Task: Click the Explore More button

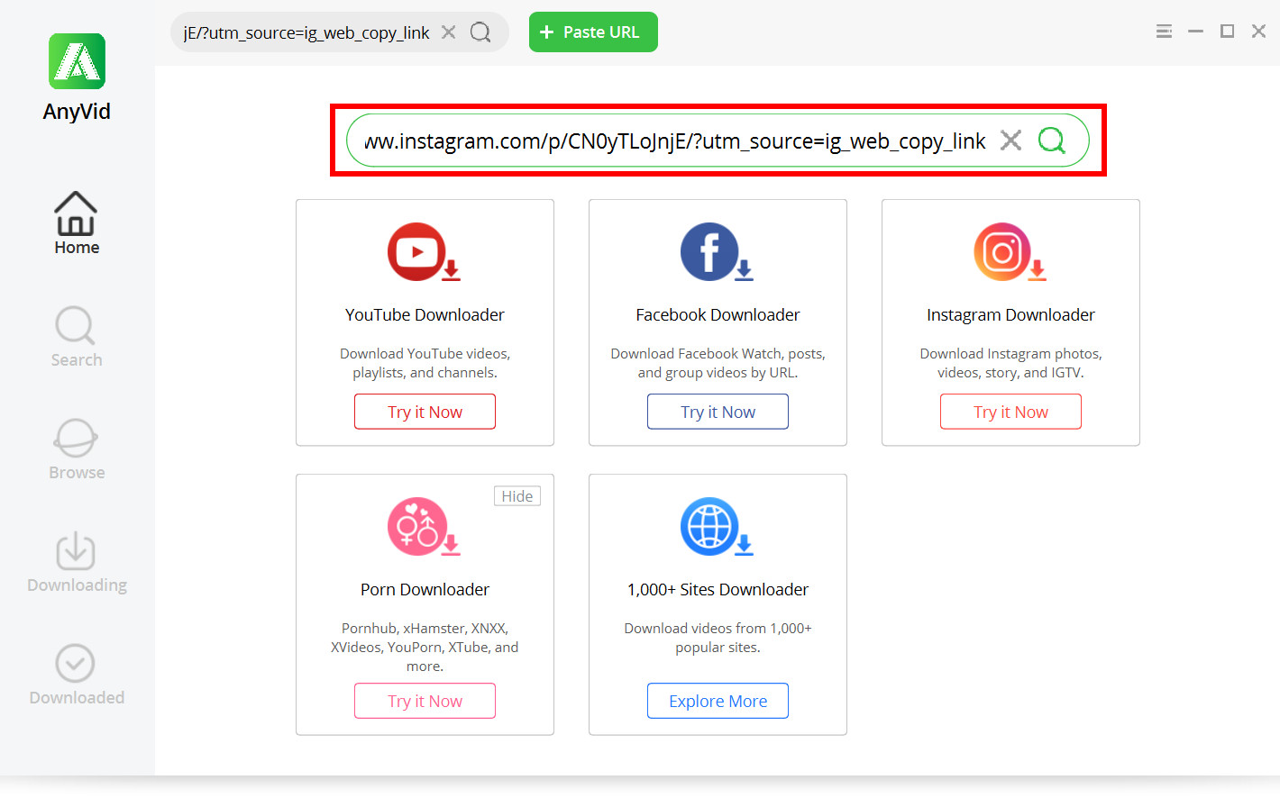Action: [x=718, y=701]
